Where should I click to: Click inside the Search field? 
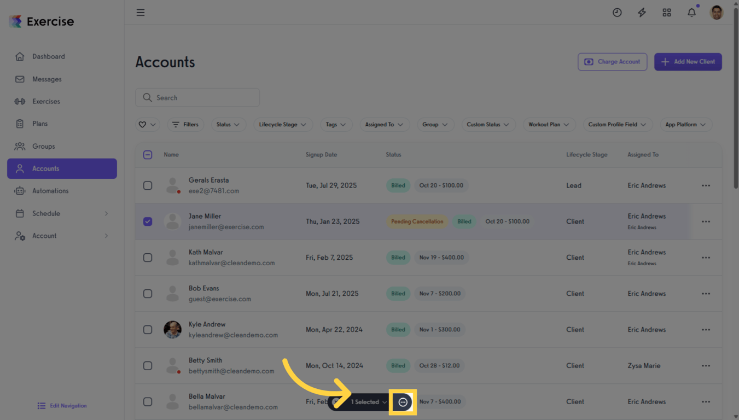(197, 97)
